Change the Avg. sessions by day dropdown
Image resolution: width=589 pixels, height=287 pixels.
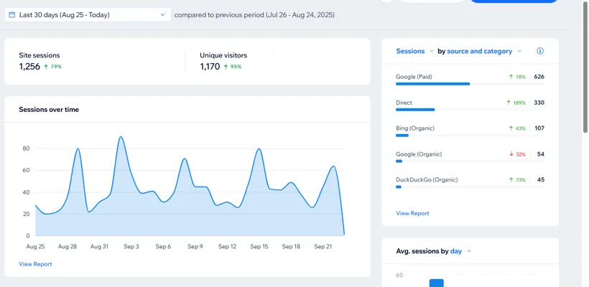(460, 251)
